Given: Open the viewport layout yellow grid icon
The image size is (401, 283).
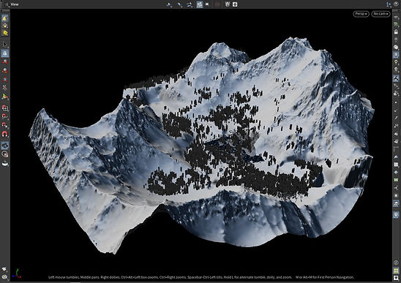Looking at the screenshot, I should 396,271.
